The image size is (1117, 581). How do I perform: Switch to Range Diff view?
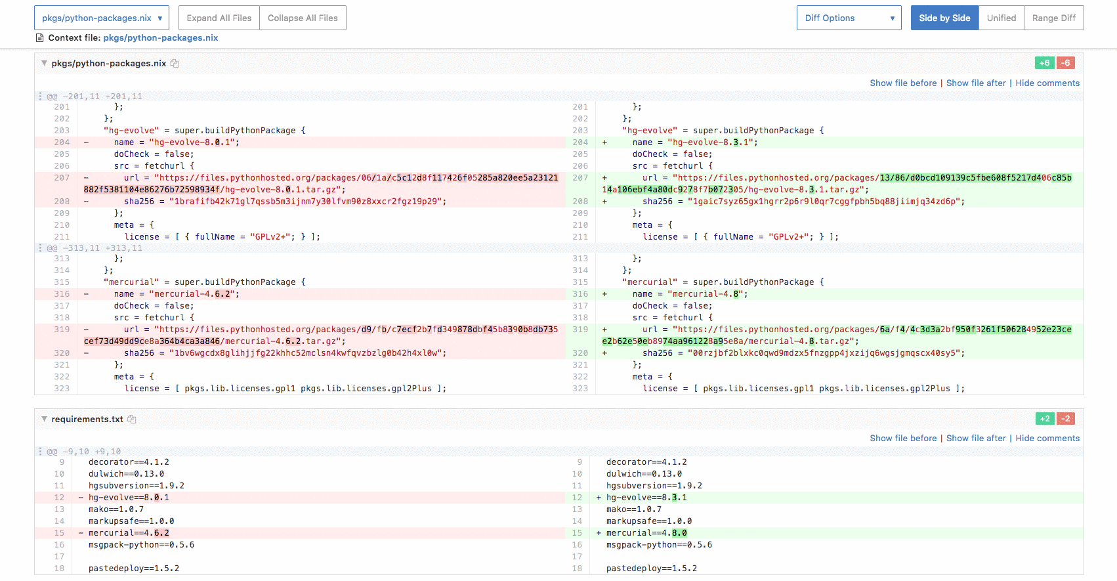tap(1053, 18)
